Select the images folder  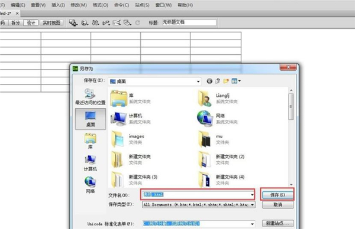tap(128, 139)
